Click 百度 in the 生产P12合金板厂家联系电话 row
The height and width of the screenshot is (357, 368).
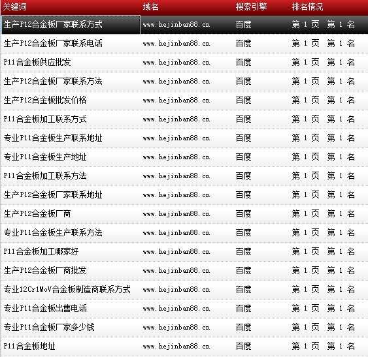tap(243, 43)
